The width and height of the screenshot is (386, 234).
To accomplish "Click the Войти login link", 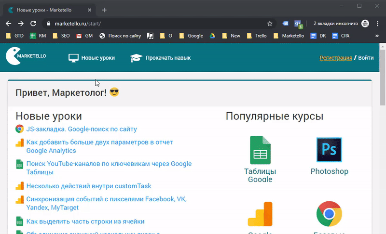I will tap(366, 58).
